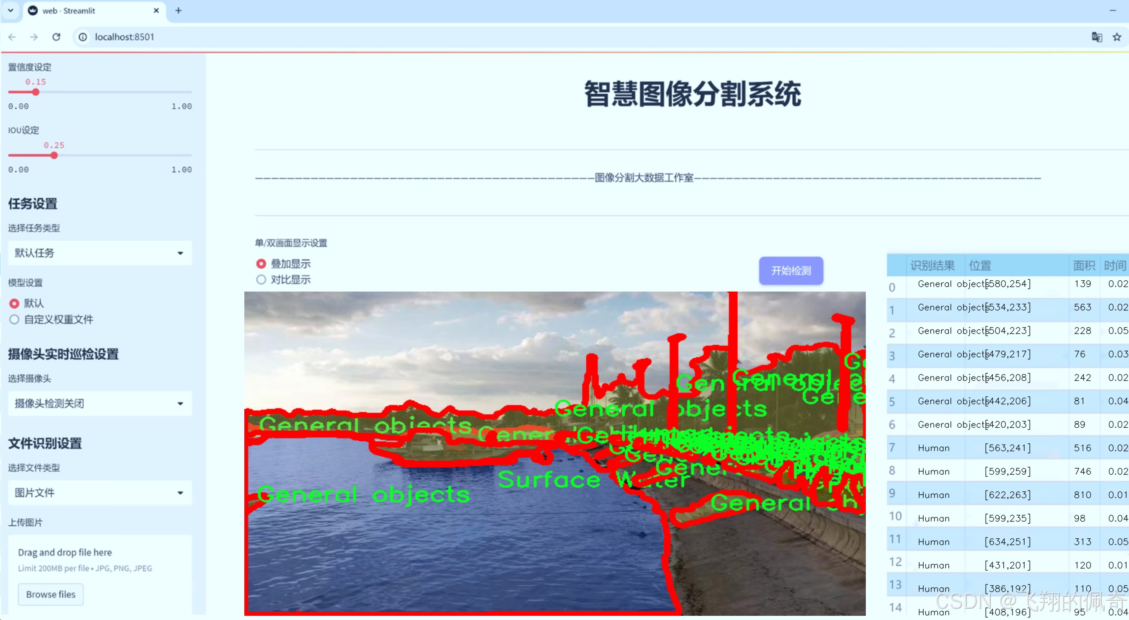Screen dimensions: 1129x620
Task: Click the 文件识别设置 sidebar heading
Action: click(45, 443)
